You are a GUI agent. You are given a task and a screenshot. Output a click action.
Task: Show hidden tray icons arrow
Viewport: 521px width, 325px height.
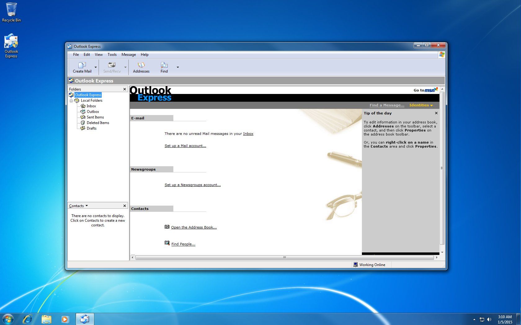(x=474, y=319)
